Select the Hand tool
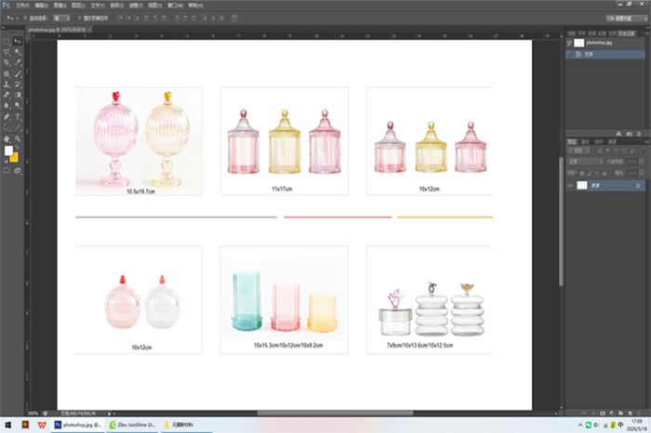Screen dimensions: 651x433 tap(7, 139)
